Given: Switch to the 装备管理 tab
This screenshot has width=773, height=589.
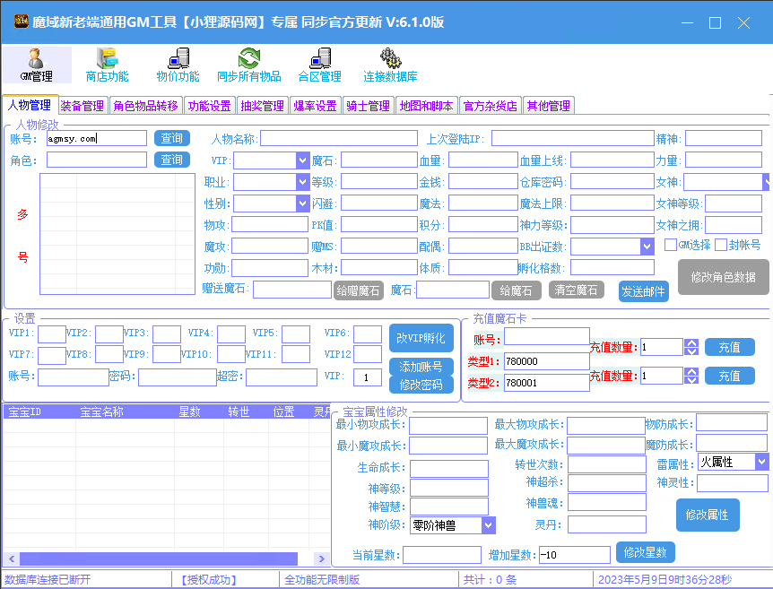Looking at the screenshot, I should pos(83,106).
